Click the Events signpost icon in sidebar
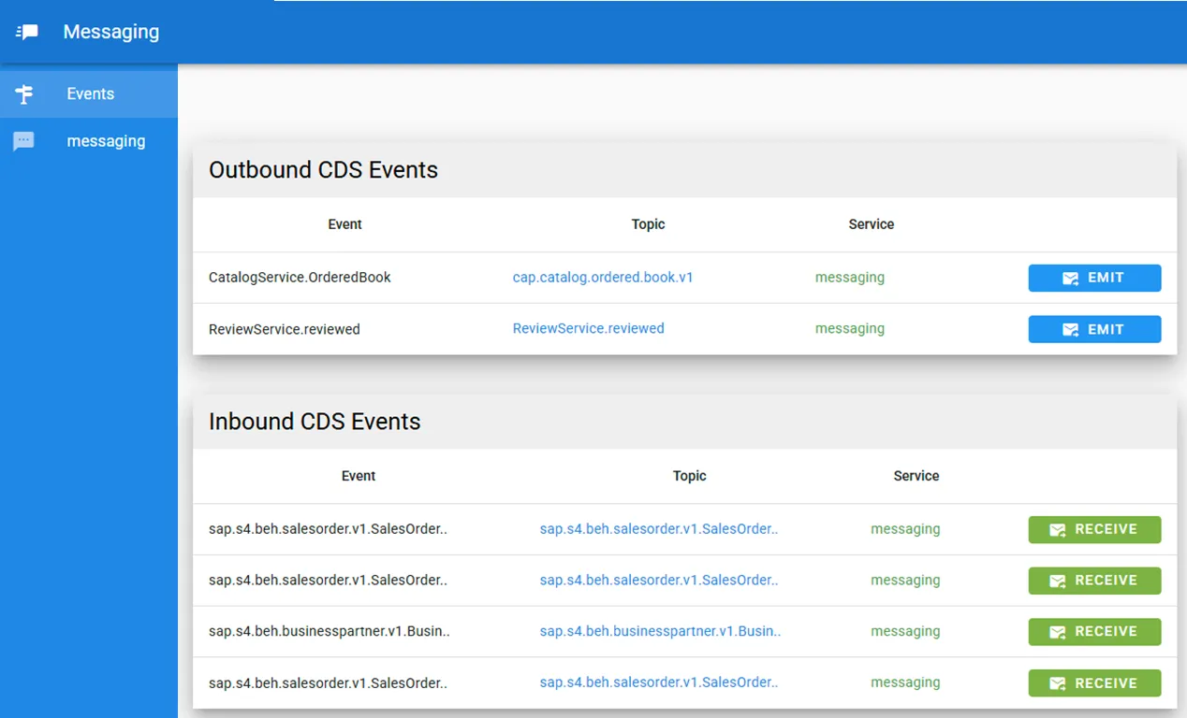Image resolution: width=1187 pixels, height=718 pixels. point(24,94)
